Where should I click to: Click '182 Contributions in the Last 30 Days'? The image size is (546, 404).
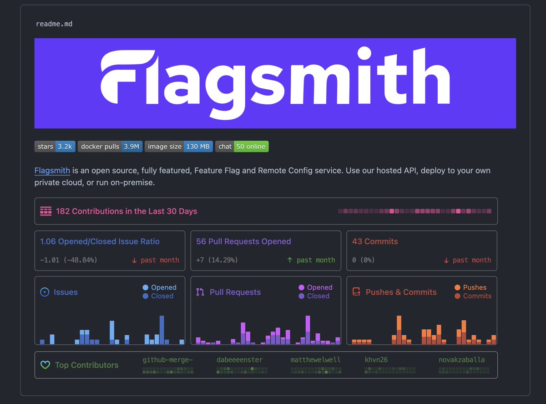coord(126,211)
